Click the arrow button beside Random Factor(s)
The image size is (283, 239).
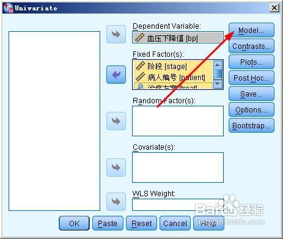pyautogui.click(x=116, y=121)
